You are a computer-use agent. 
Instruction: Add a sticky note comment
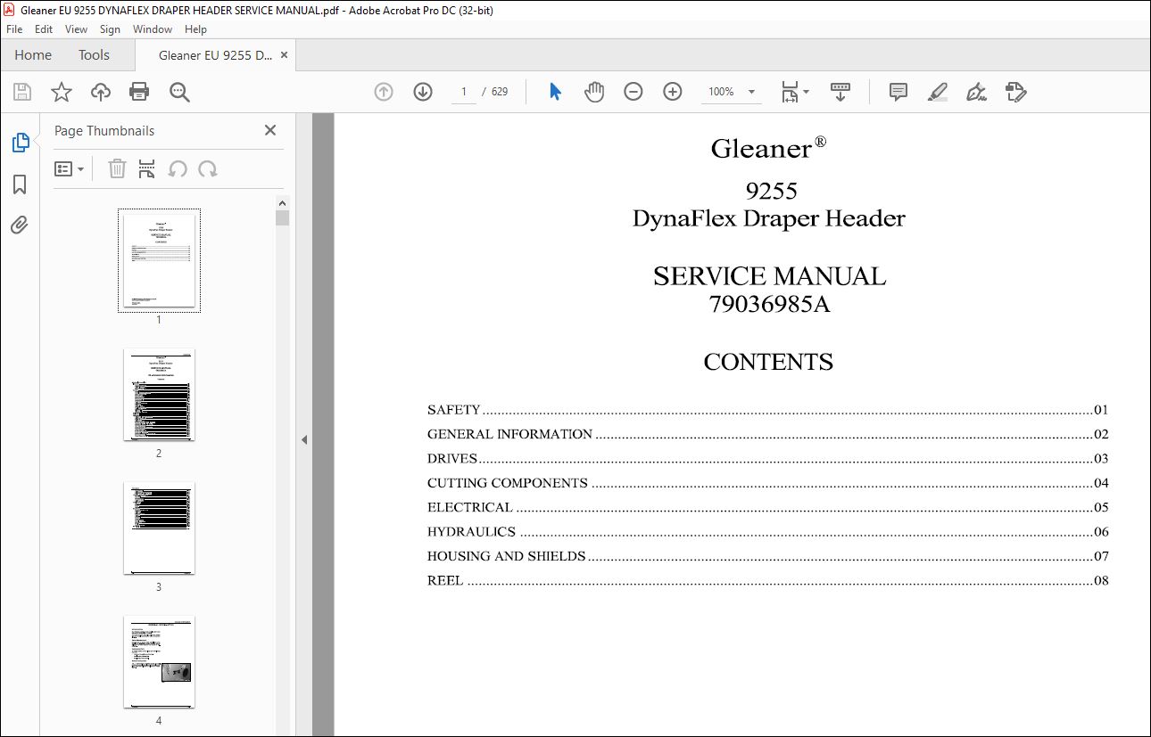pyautogui.click(x=898, y=92)
